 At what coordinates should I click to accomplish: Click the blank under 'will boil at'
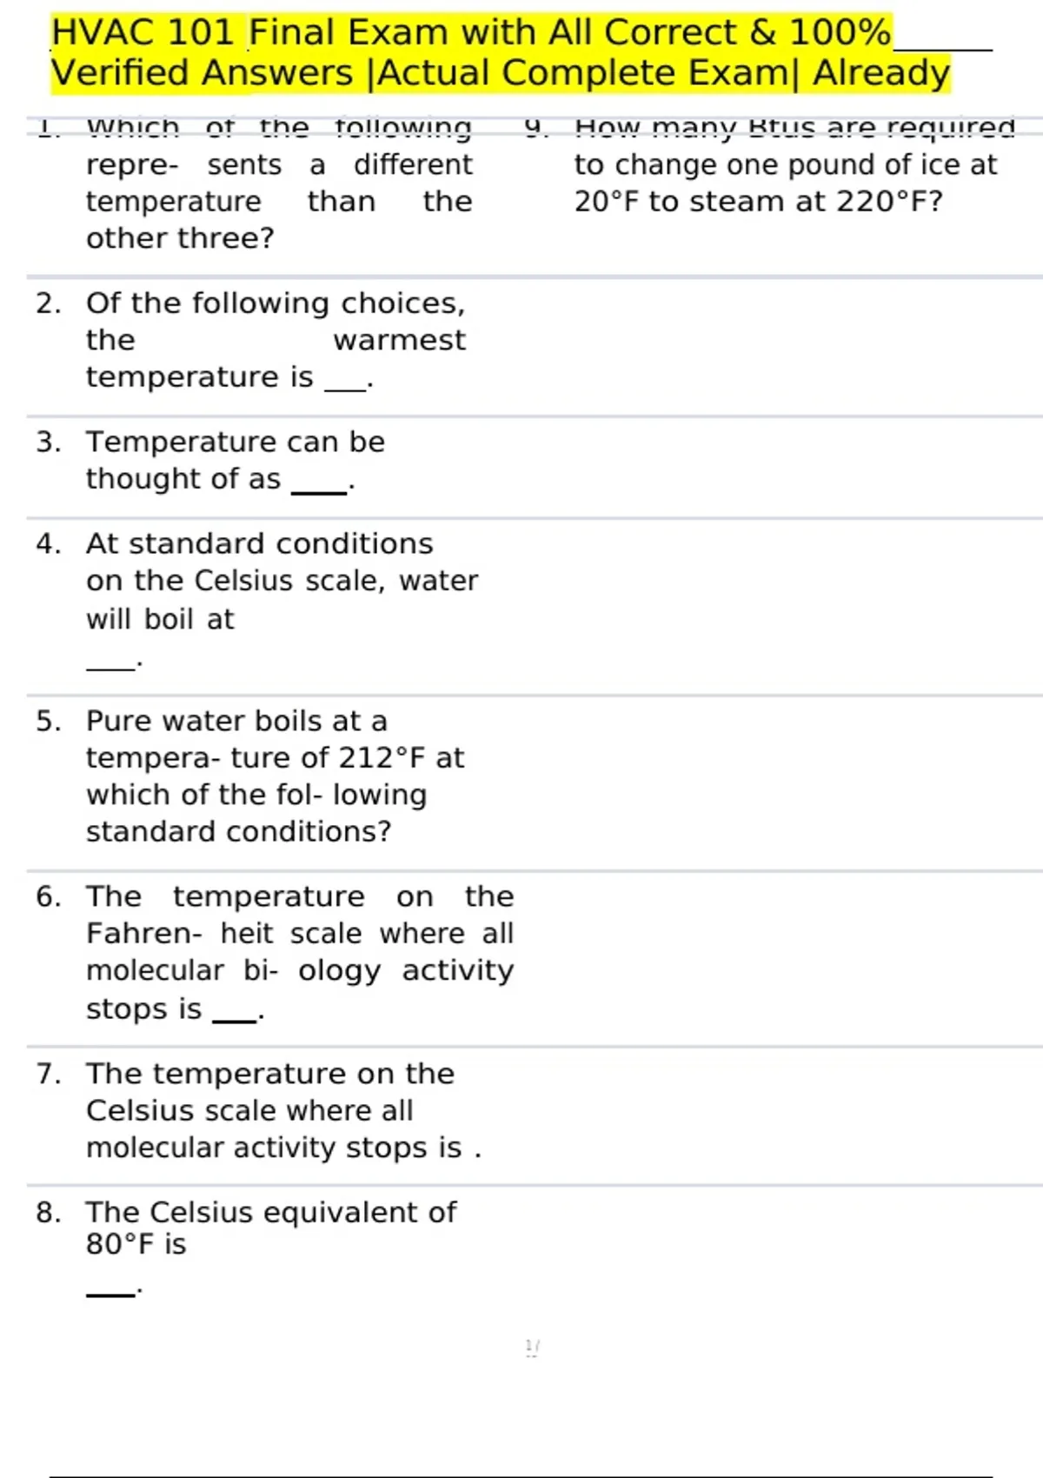point(111,667)
